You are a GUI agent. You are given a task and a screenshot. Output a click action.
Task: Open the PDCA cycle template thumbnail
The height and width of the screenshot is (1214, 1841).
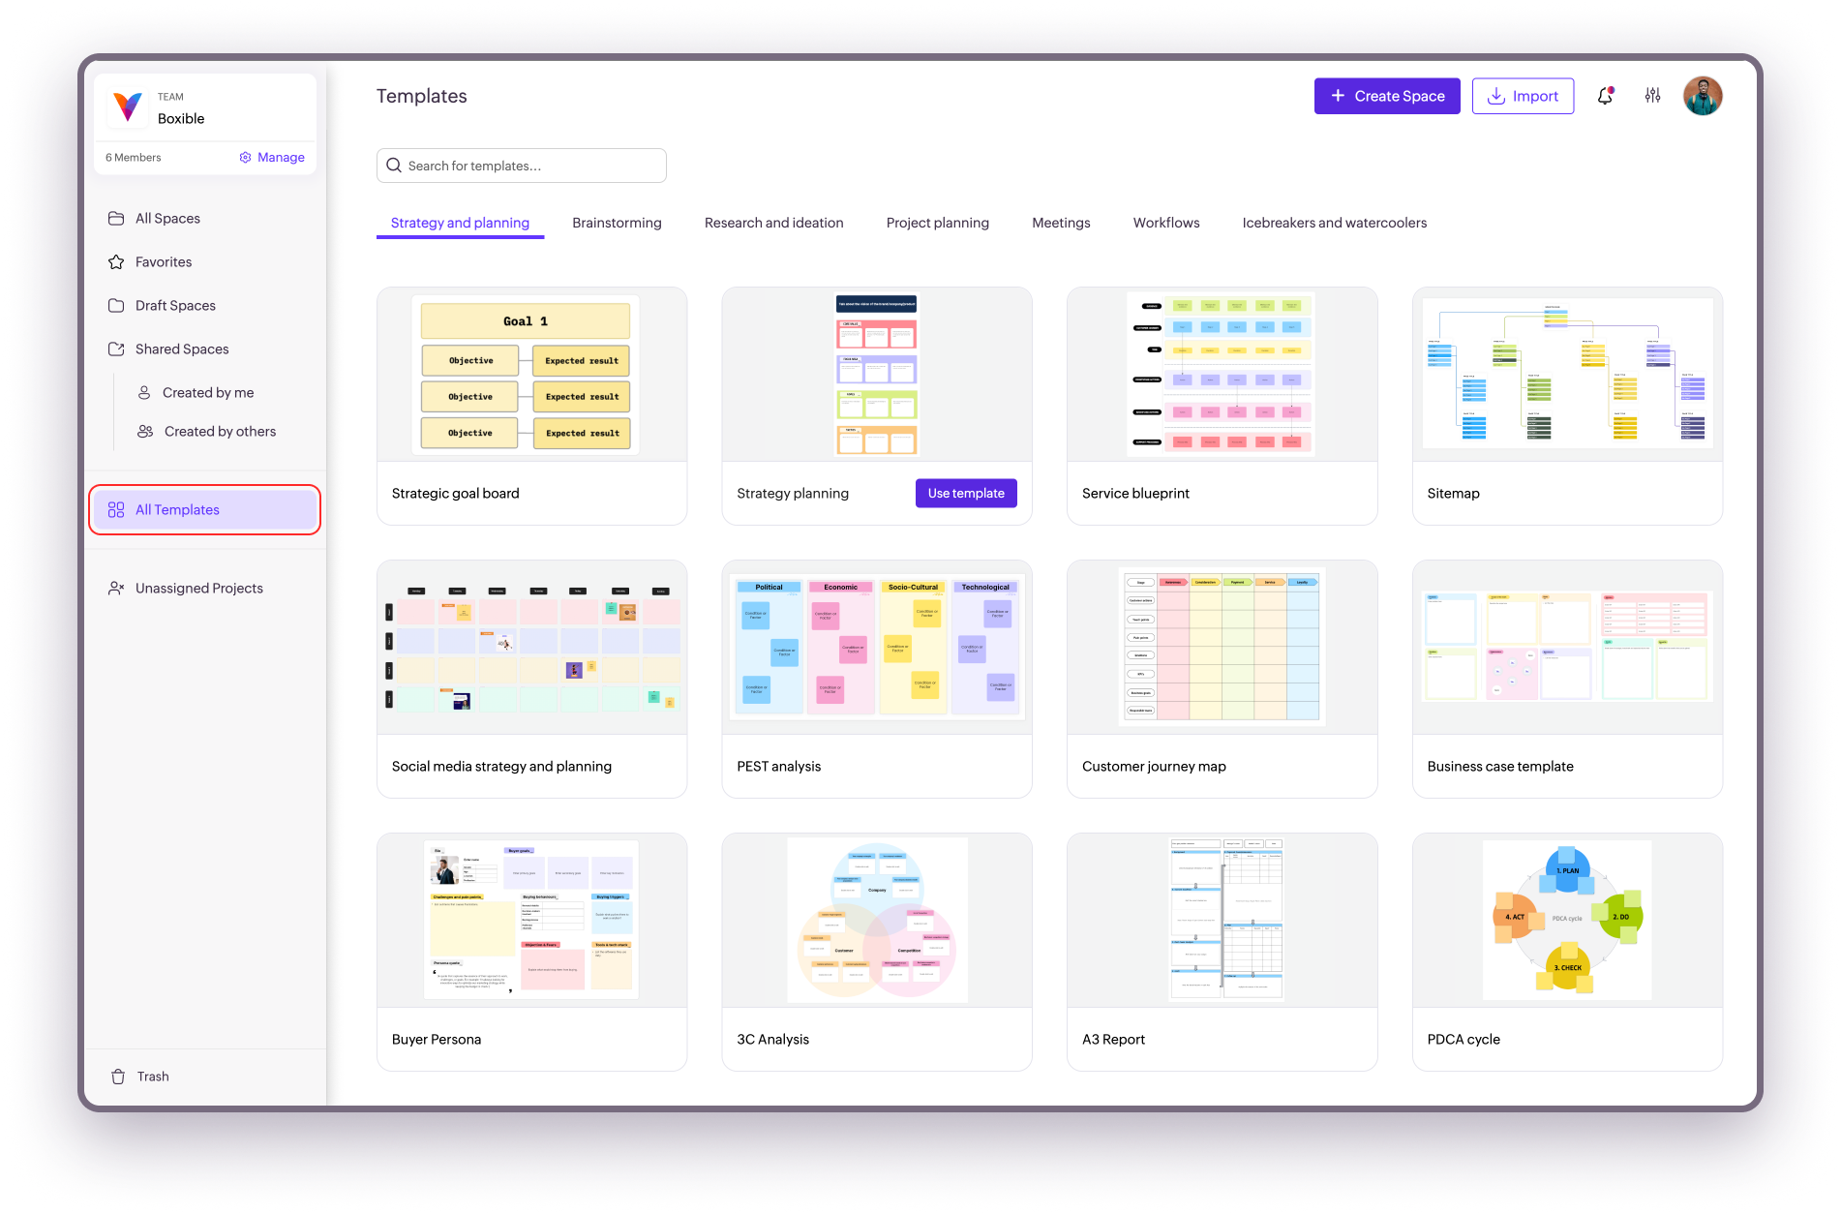tap(1566, 921)
